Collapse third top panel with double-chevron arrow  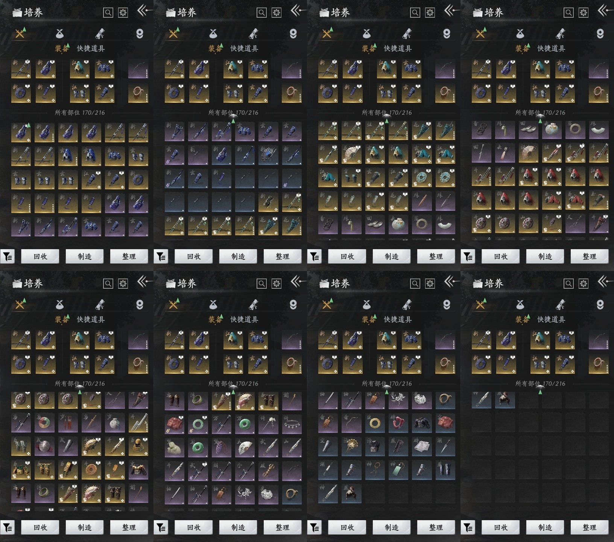pyautogui.click(x=450, y=11)
